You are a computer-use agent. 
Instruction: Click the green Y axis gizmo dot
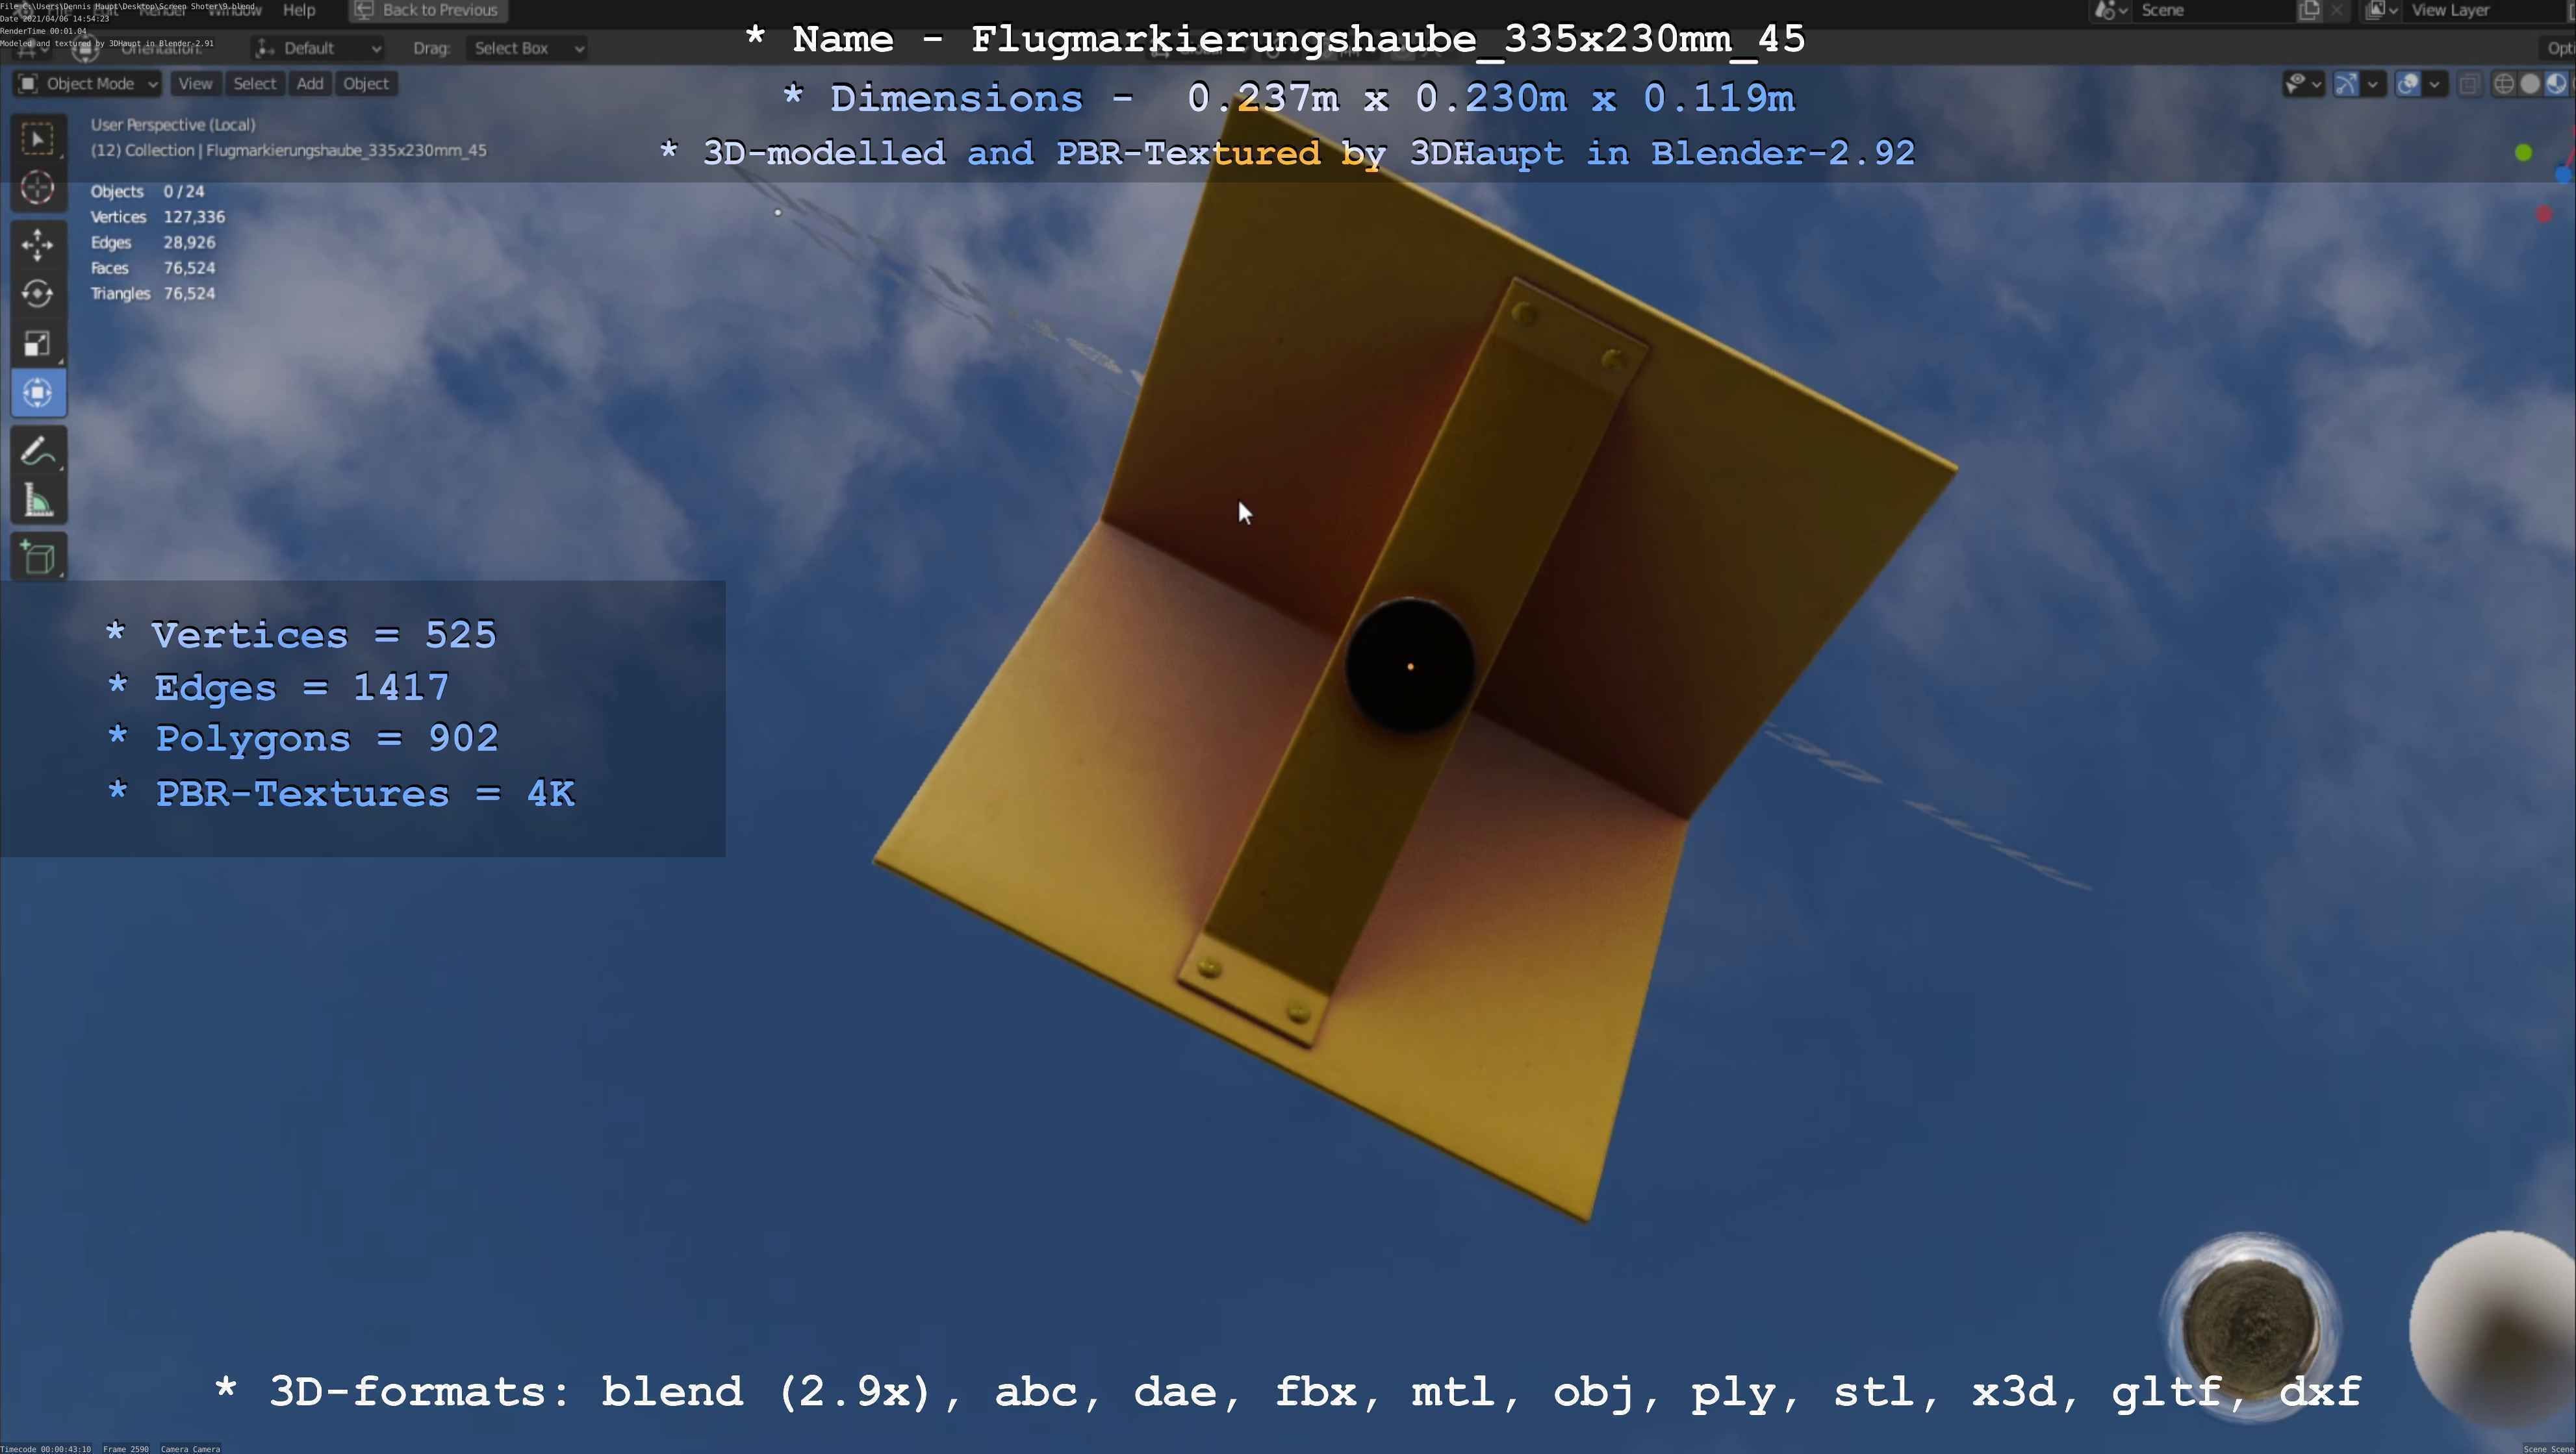point(2523,153)
